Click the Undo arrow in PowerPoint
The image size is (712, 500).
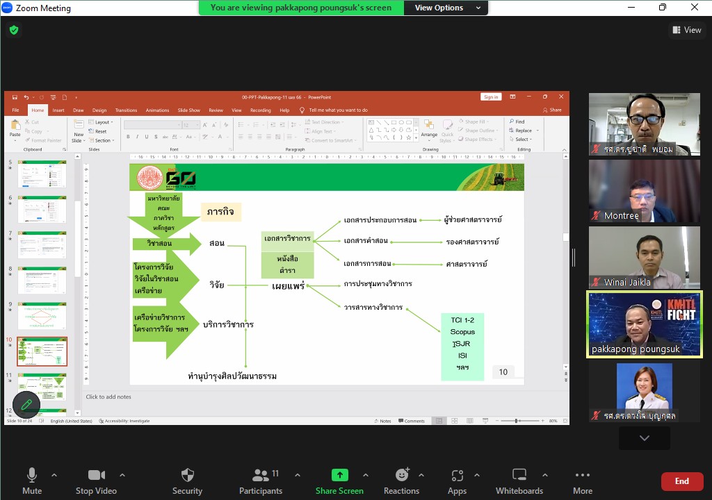(26, 97)
